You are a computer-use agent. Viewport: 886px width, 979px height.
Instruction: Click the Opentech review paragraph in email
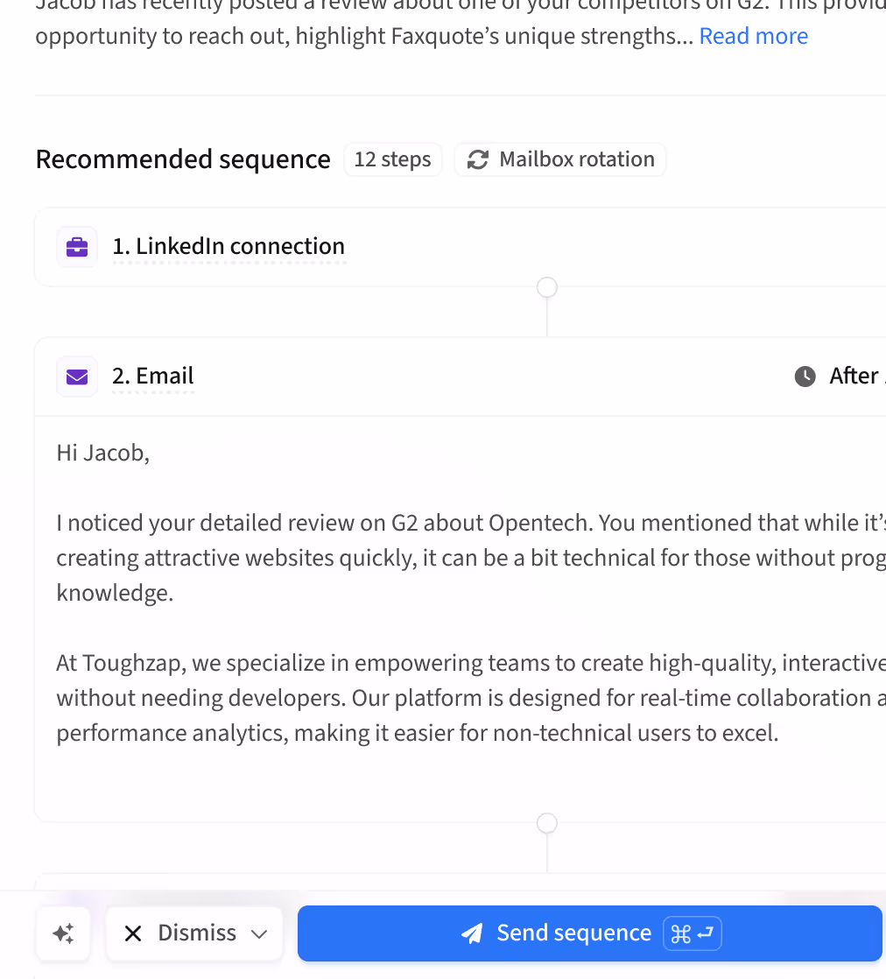(x=438, y=558)
